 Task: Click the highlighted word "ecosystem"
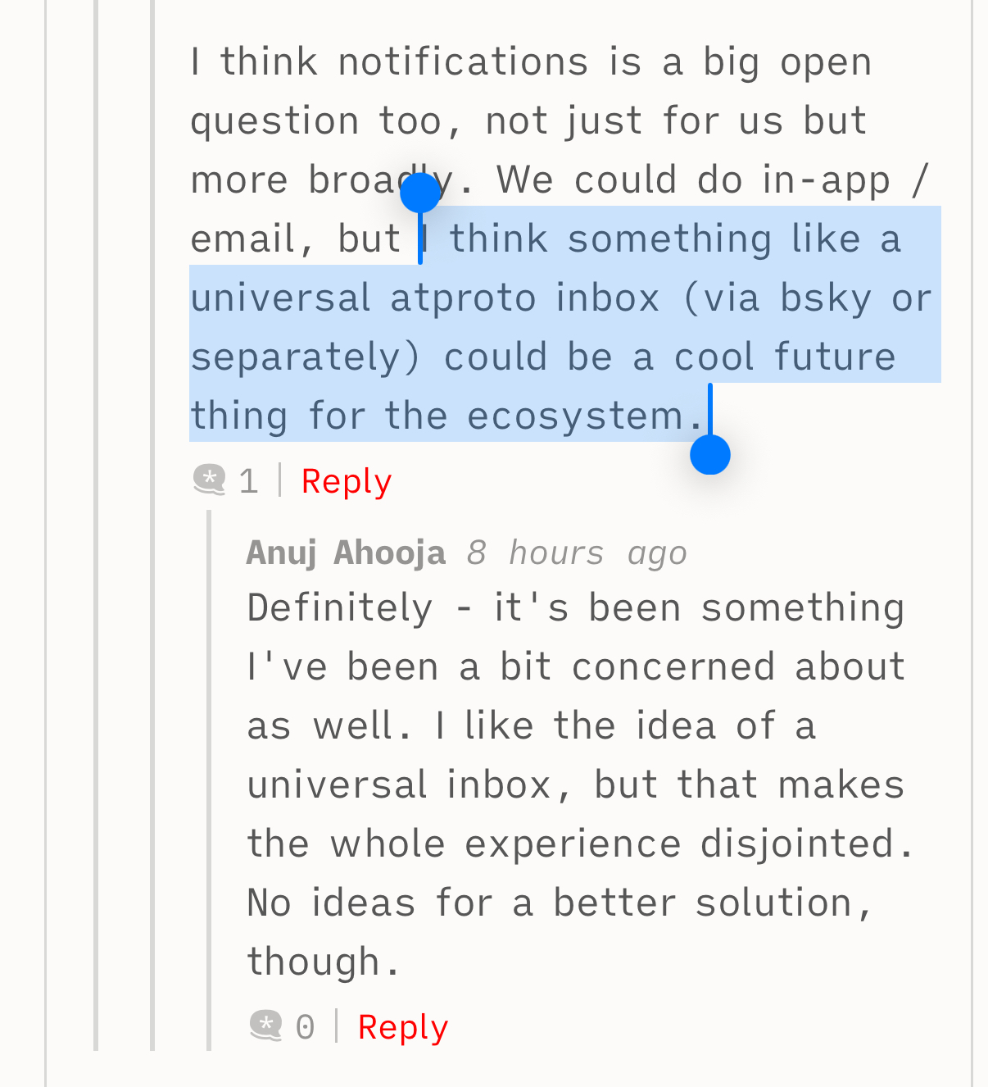tap(575, 416)
